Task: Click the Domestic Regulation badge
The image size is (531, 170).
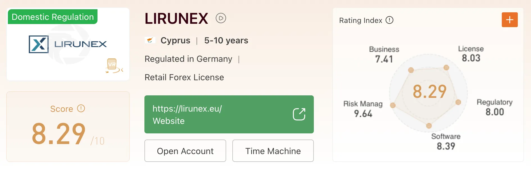Action: (53, 17)
